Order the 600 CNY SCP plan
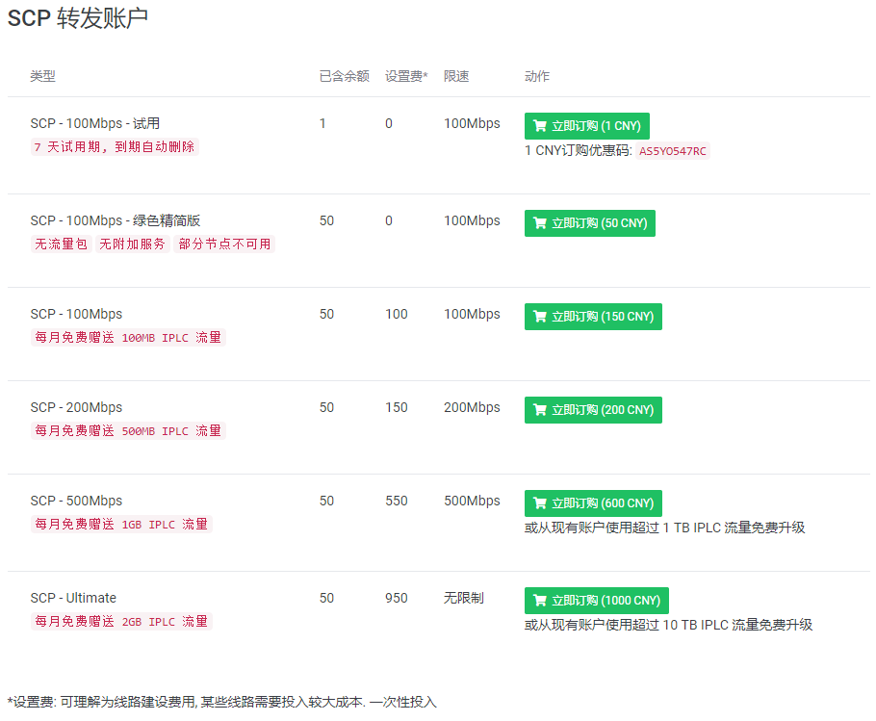The height and width of the screenshot is (721, 876). click(593, 503)
